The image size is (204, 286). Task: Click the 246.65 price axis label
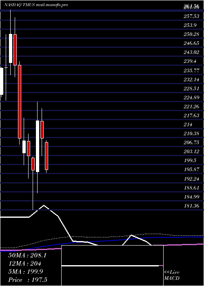191,43
